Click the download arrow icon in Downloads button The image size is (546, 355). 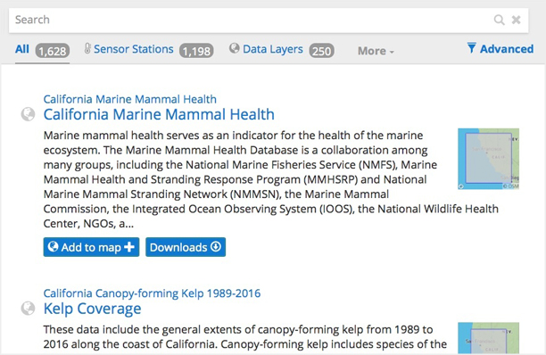tap(216, 246)
